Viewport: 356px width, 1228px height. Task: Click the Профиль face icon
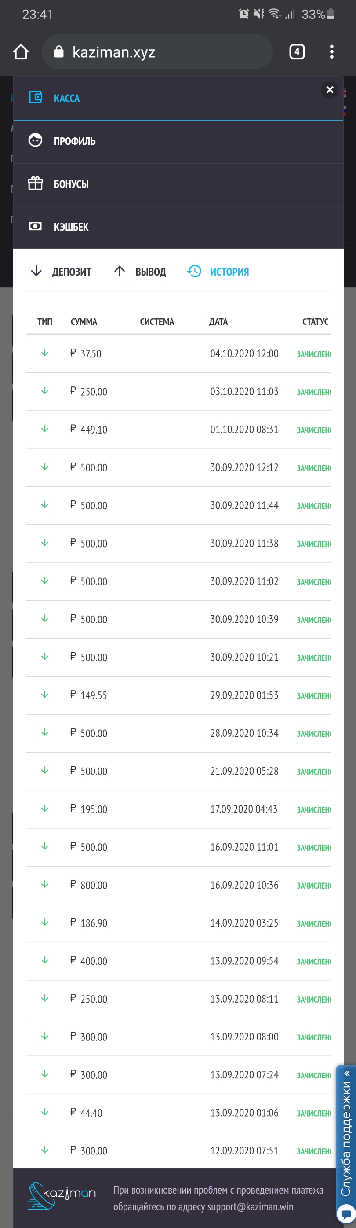click(x=35, y=141)
